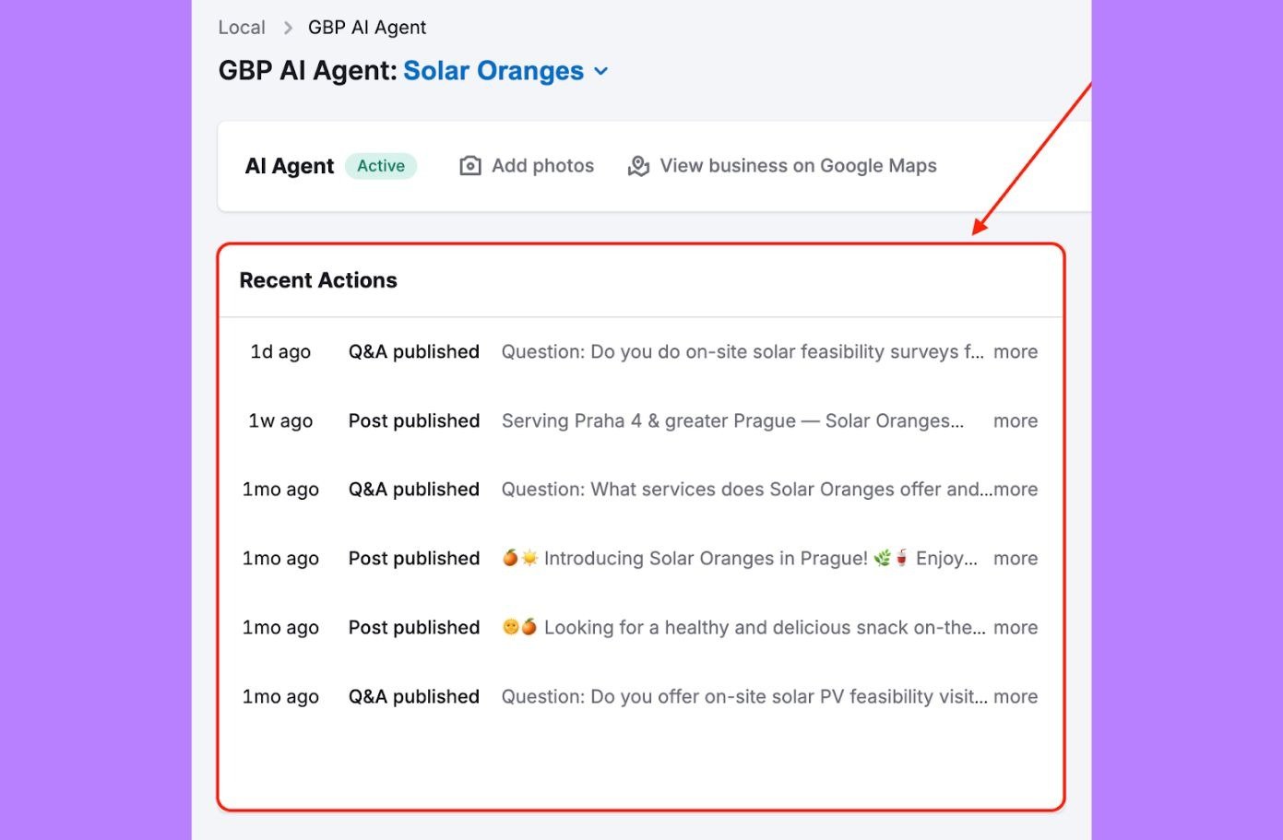
Task: Select GBP AI Agent breadcrumb item
Action: tap(367, 28)
